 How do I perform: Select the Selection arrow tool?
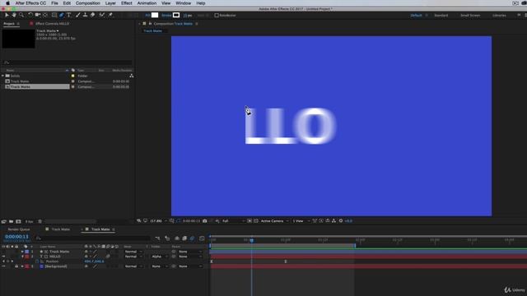click(7, 15)
